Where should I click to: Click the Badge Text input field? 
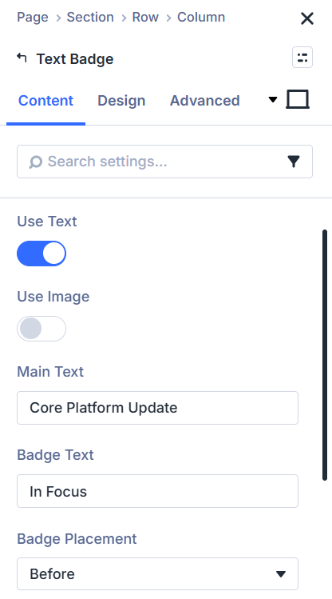click(157, 491)
